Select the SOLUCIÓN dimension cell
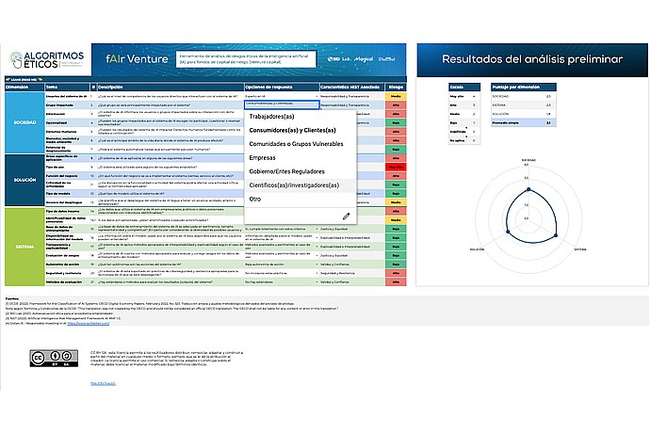Screen dimensions: 650x433 tap(24, 180)
